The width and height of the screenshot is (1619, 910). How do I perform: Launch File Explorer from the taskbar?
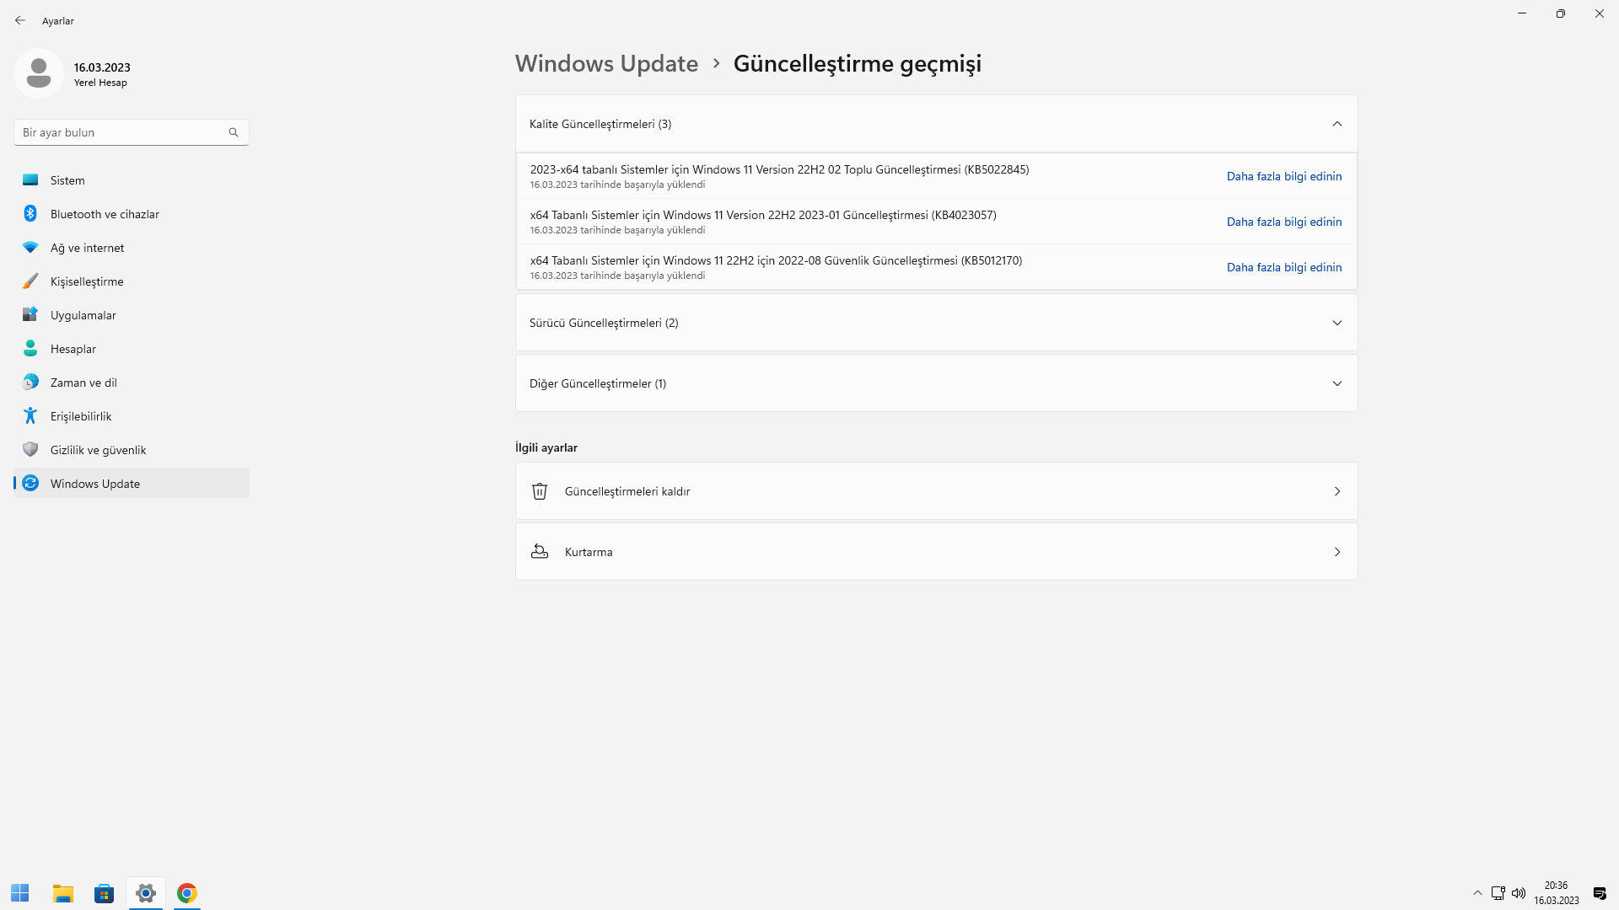click(x=63, y=893)
